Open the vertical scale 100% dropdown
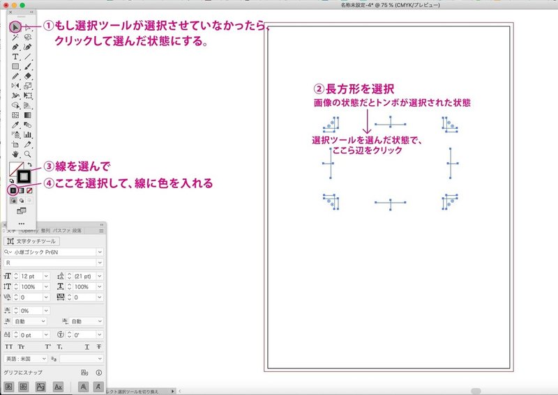Image resolution: width=558 pixels, height=395 pixels. click(46, 286)
